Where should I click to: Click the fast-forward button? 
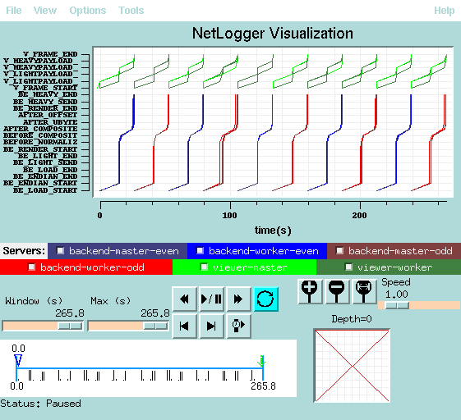238,299
